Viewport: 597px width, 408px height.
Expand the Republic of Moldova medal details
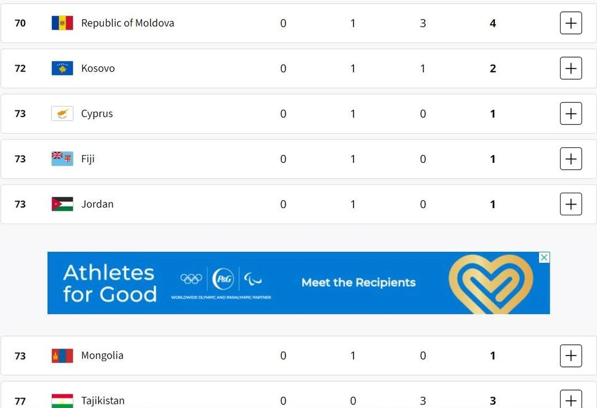(571, 23)
